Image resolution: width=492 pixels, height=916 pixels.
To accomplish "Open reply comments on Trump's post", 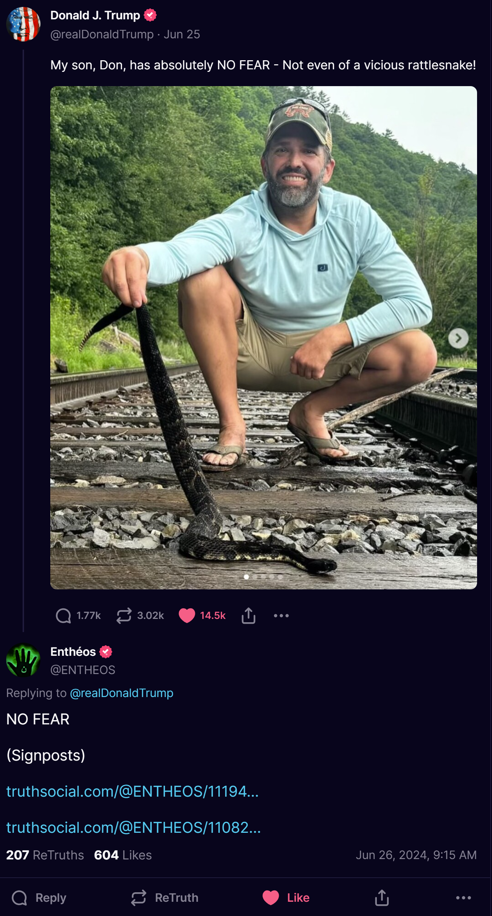I will [78, 615].
